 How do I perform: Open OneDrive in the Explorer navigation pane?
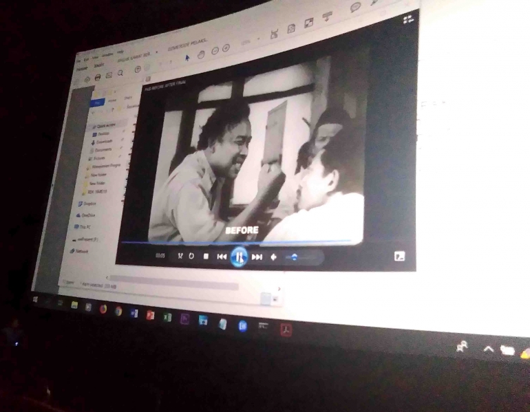pos(87,215)
